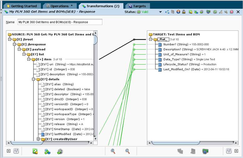Select the [EV?] release (String) field
The image size is (243, 158).
(x=62, y=124)
